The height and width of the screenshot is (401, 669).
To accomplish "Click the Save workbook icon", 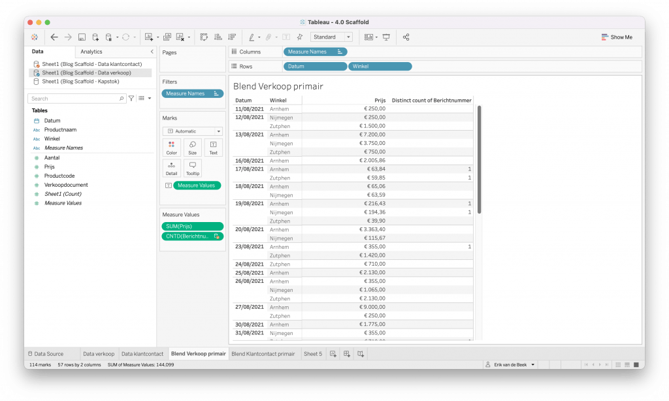I will pyautogui.click(x=82, y=37).
